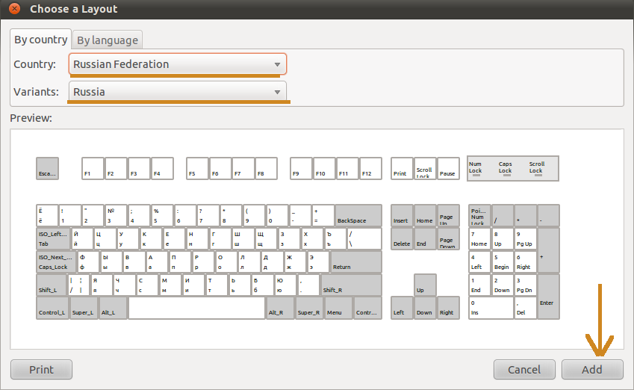Click the numpad 5 Begin key
Image resolution: width=634 pixels, height=390 pixels.
point(503,261)
